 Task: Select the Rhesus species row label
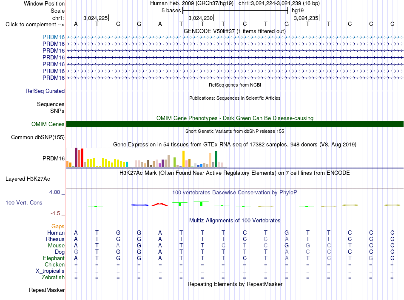click(55, 239)
